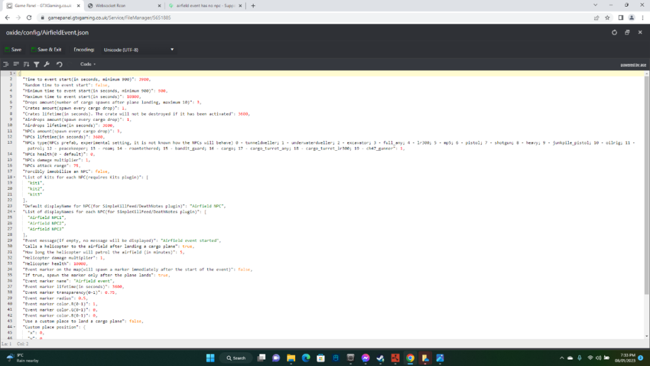The image size is (650, 366).
Task: Switch to Chrome on taskbar
Action: click(410, 358)
